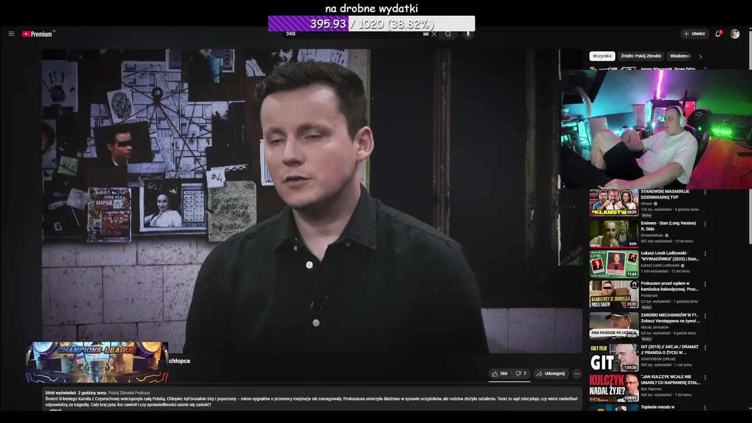Open options menu for STANOWSKI MASAKRUJE video
752x423 pixels.
pos(705,192)
